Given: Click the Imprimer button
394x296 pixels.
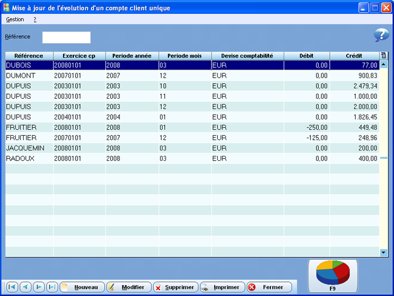Looking at the screenshot, I should click(222, 287).
